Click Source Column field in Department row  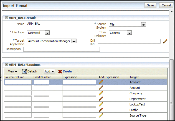[x=18, y=99]
